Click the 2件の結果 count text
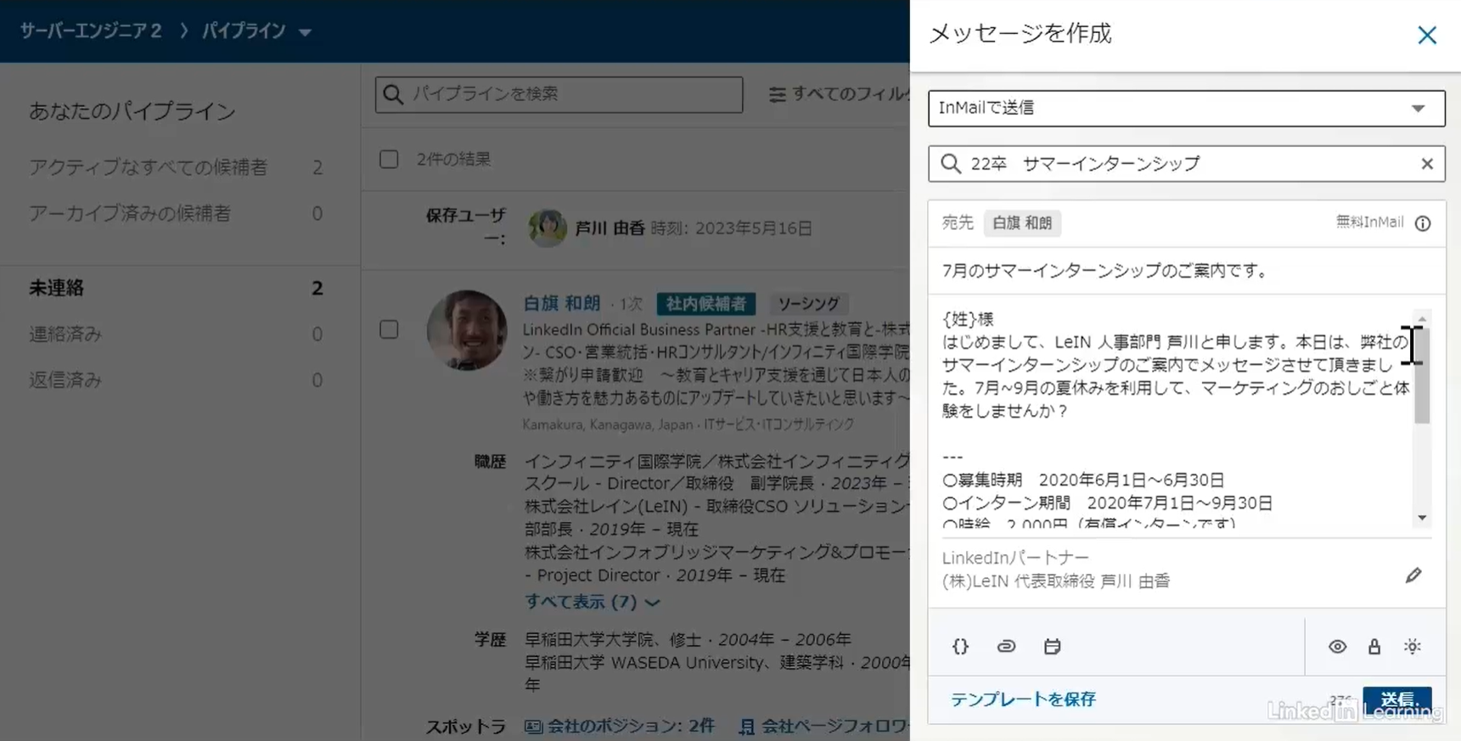Image resolution: width=1461 pixels, height=741 pixels. [453, 160]
